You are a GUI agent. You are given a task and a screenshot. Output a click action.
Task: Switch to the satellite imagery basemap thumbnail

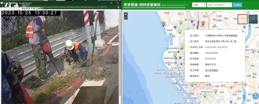point(253,19)
